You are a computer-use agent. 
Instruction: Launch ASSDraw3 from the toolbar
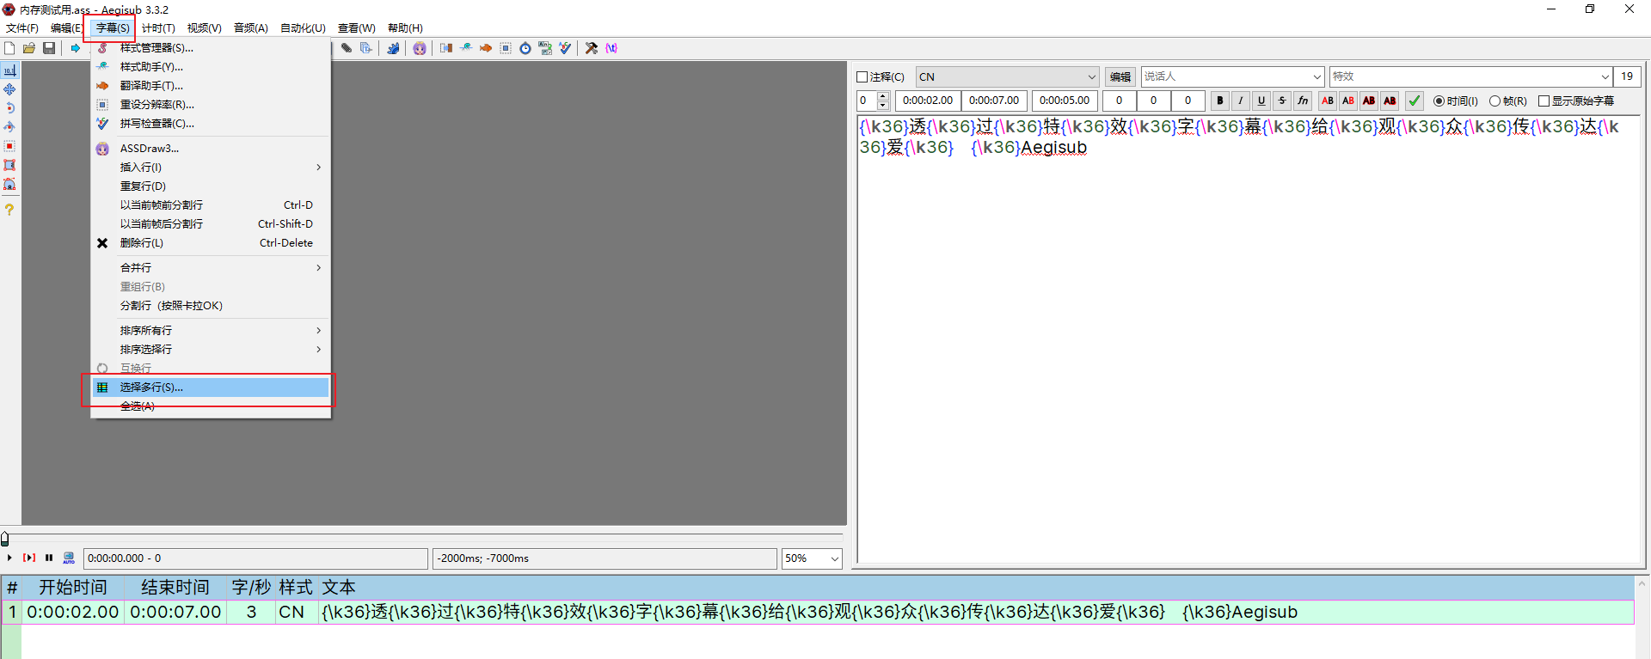(x=420, y=48)
